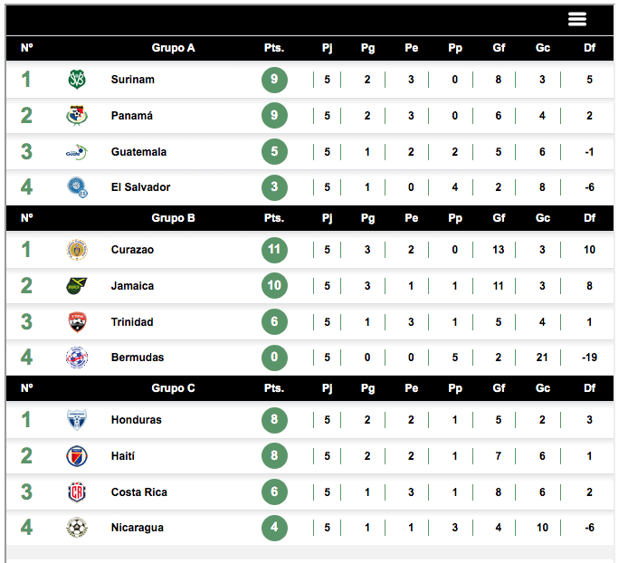This screenshot has height=563, width=628.
Task: Click the Haití team crest
Action: (x=77, y=456)
